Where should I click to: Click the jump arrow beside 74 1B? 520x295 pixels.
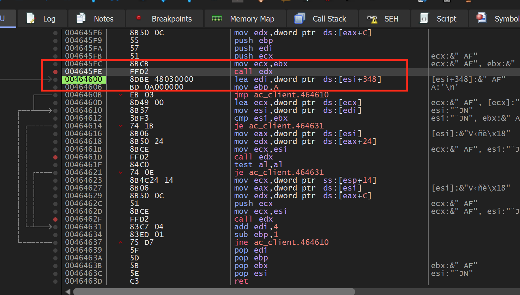pyautogui.click(x=121, y=126)
